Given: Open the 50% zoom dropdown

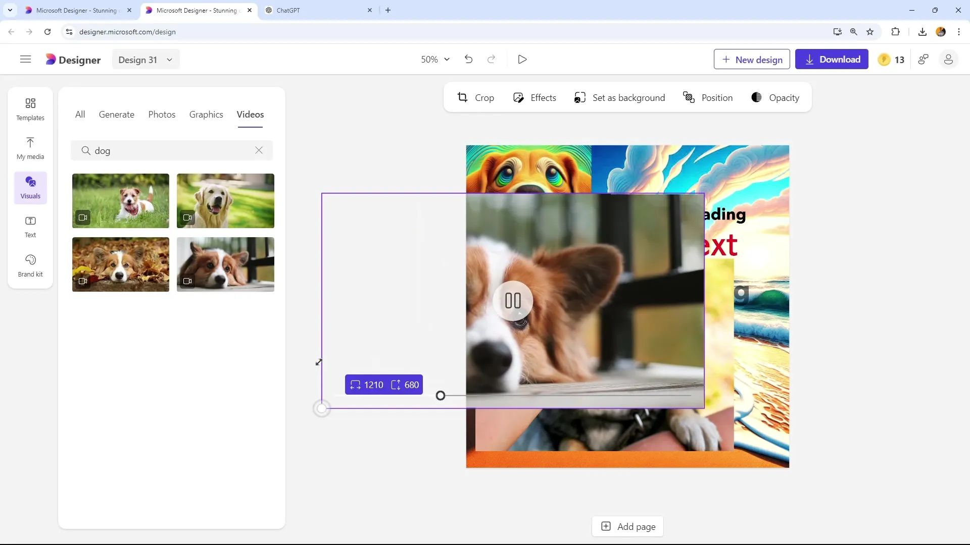Looking at the screenshot, I should tap(435, 60).
